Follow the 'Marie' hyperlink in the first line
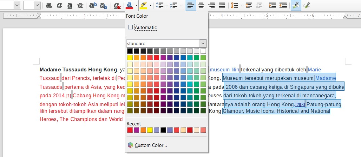The width and height of the screenshot is (361, 157). pos(314,69)
